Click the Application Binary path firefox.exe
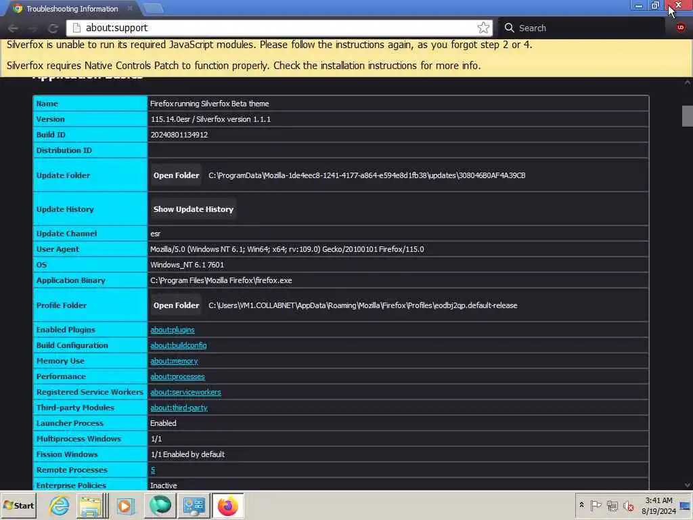 click(x=221, y=280)
